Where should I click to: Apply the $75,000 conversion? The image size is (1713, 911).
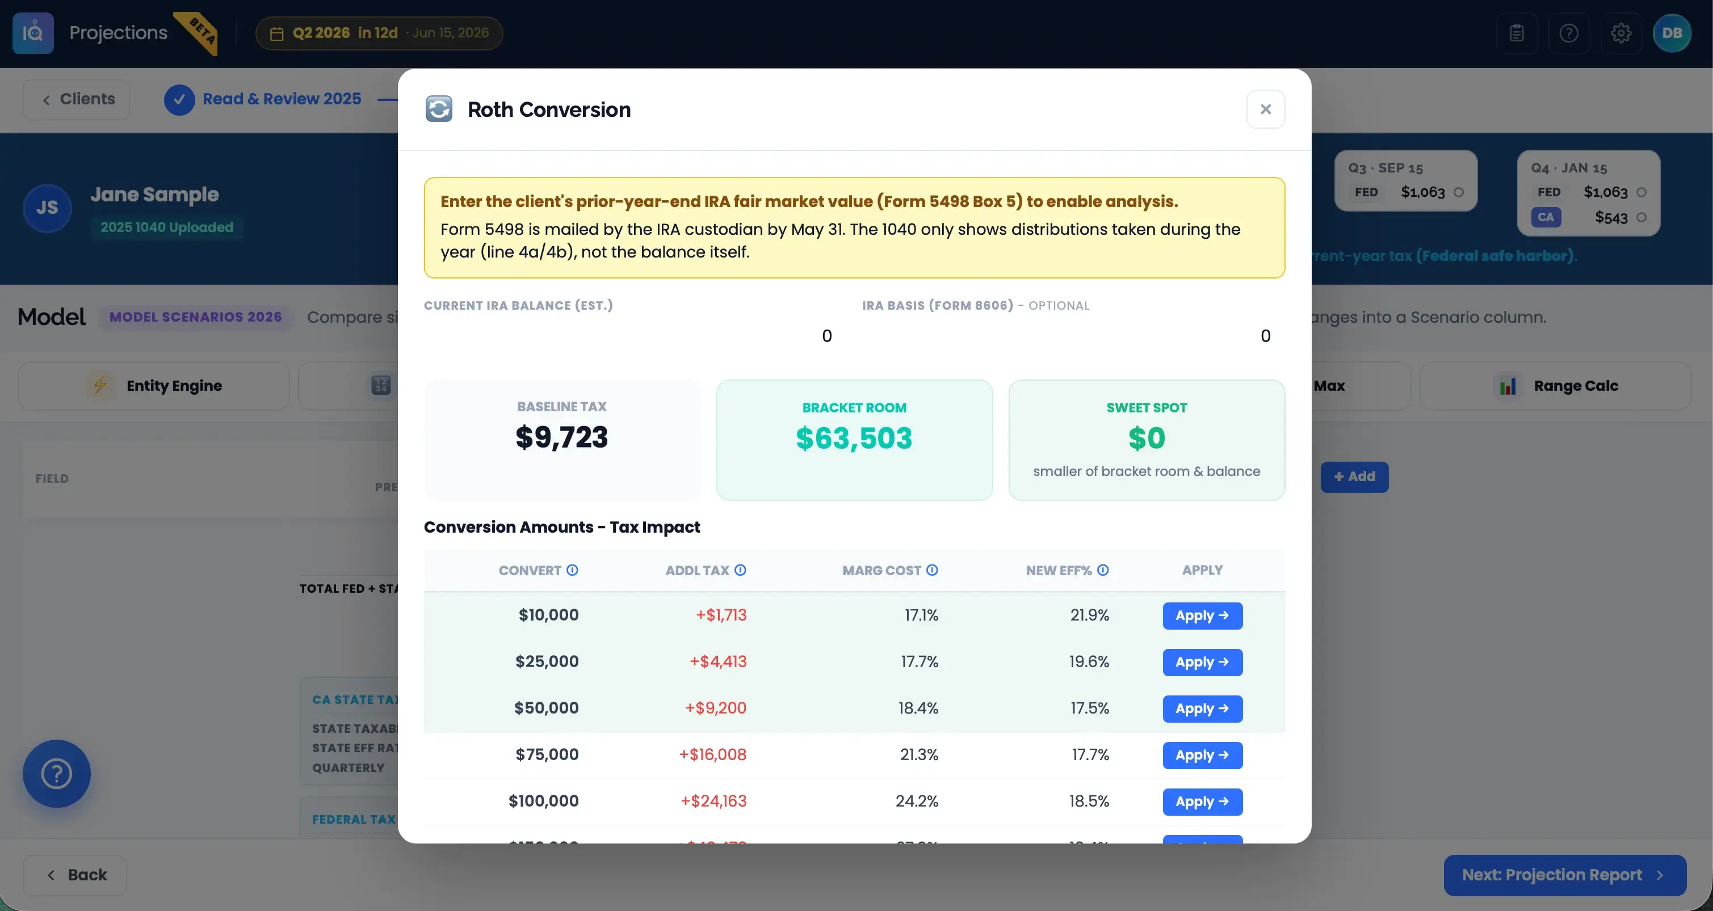[x=1202, y=755]
